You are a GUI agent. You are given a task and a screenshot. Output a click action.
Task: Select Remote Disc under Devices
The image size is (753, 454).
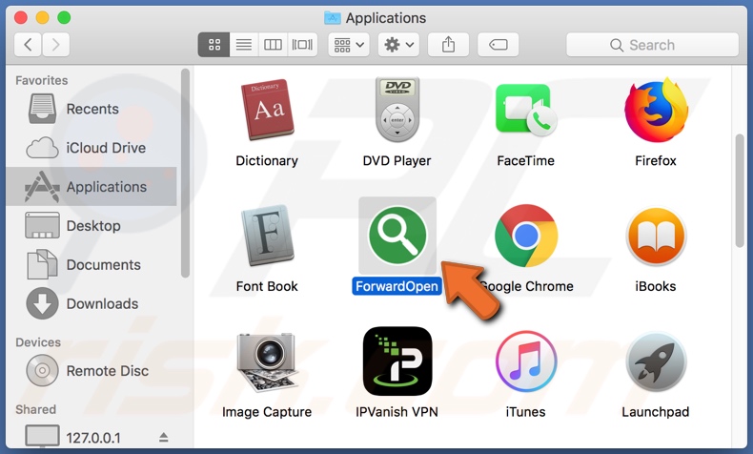point(92,371)
